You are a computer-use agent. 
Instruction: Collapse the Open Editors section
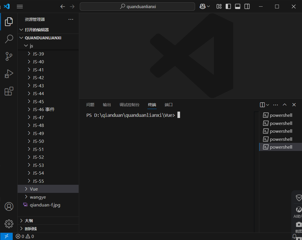click(x=21, y=30)
